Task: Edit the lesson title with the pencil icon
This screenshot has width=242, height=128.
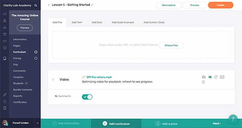Action: pyautogui.click(x=92, y=5)
